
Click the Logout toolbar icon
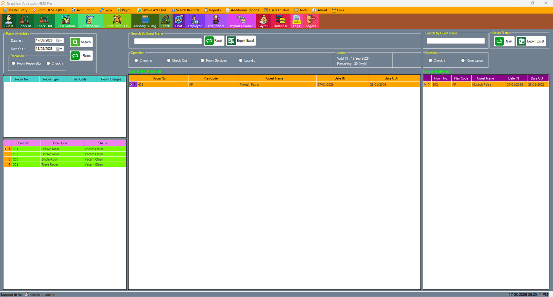click(311, 21)
